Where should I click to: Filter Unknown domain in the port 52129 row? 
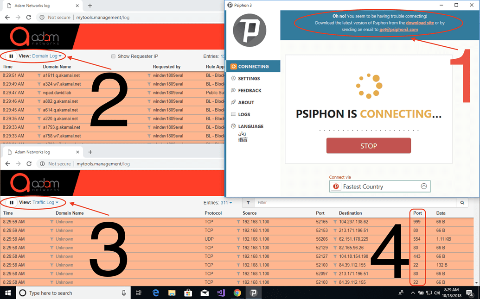(x=52, y=248)
